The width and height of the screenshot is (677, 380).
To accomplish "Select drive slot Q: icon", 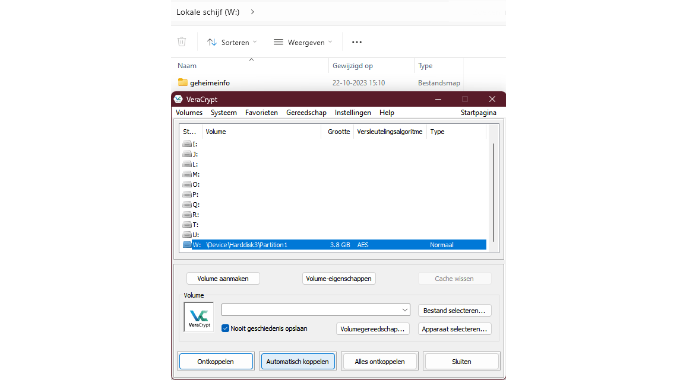I will (187, 204).
